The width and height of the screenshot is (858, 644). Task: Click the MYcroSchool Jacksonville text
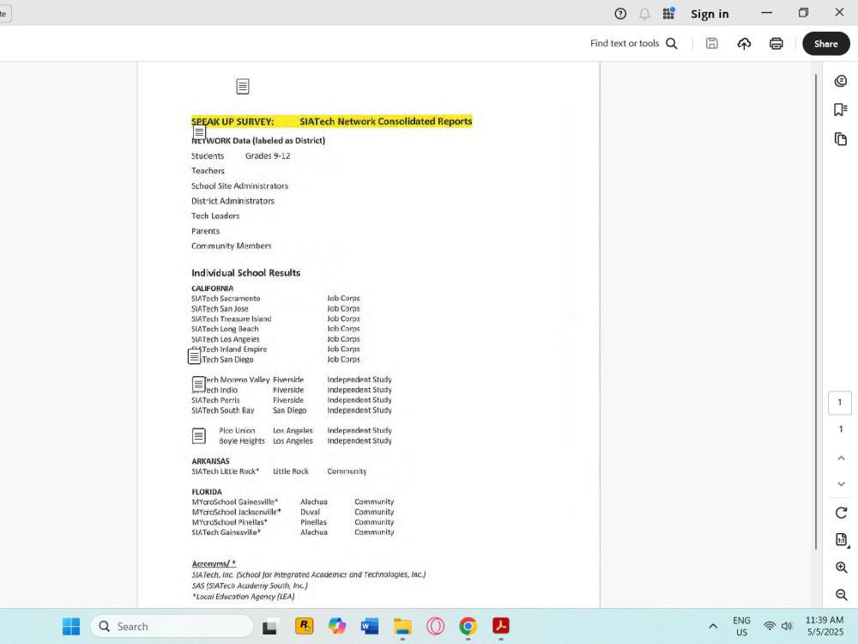click(236, 512)
